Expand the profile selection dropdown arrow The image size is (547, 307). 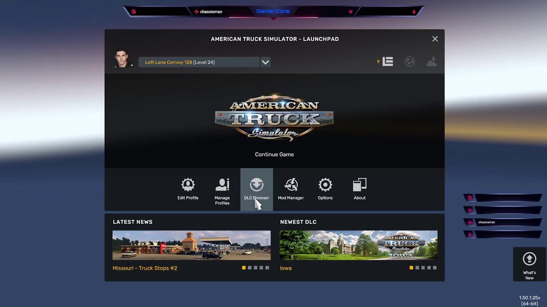[265, 62]
